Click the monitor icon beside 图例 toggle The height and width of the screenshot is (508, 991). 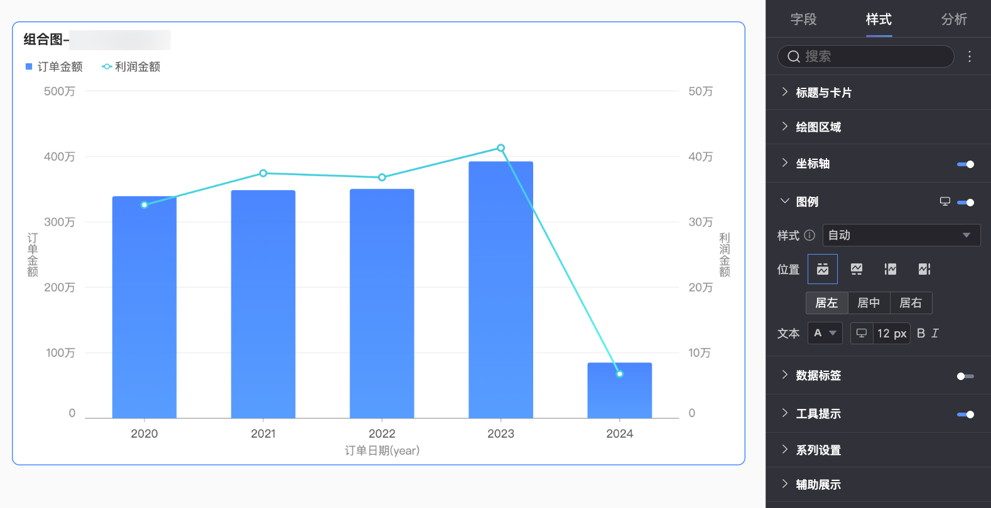click(945, 201)
